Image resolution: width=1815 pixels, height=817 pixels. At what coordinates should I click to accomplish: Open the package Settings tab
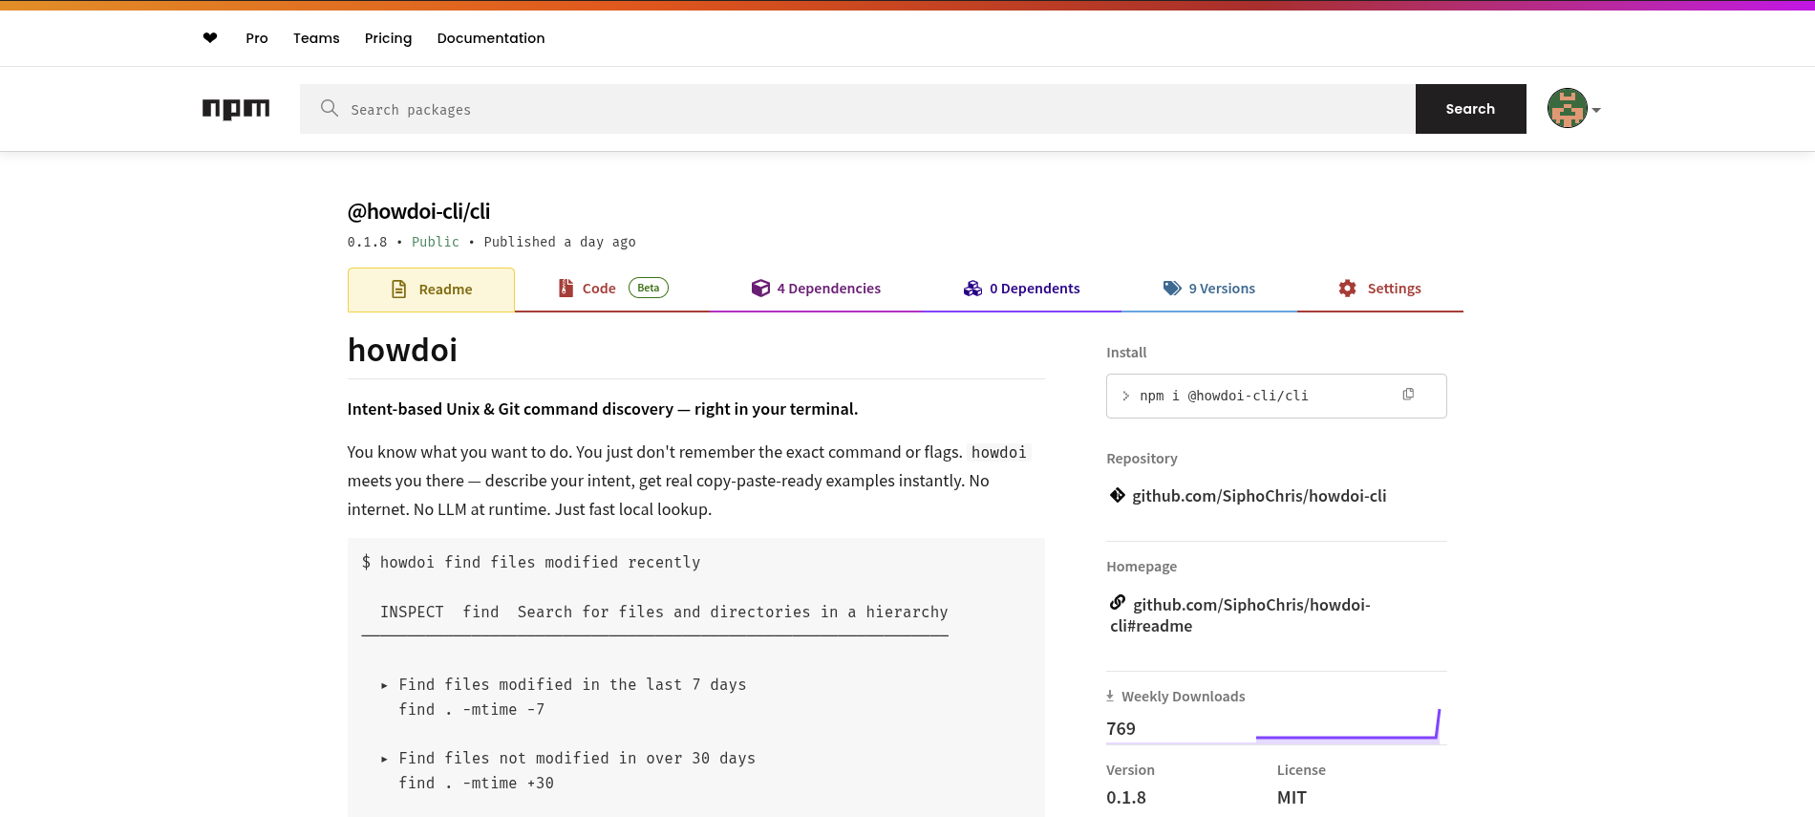[1380, 289]
